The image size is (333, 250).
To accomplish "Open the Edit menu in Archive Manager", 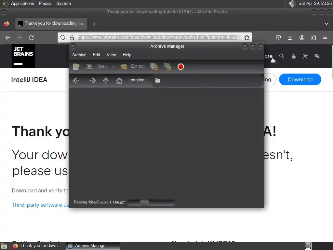I will point(96,55).
